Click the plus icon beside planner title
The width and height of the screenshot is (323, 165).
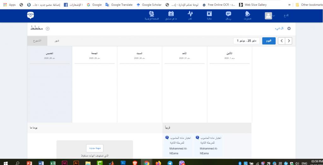click(48, 29)
